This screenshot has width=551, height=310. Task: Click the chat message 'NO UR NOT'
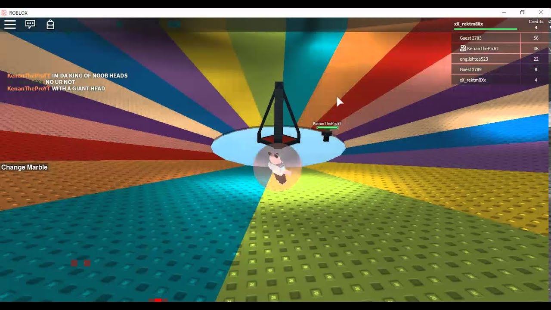(60, 82)
